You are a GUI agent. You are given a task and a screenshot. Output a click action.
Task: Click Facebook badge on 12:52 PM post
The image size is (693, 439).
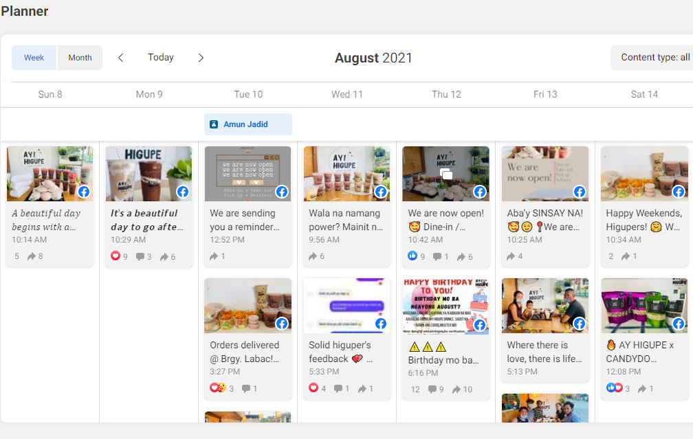(282, 192)
